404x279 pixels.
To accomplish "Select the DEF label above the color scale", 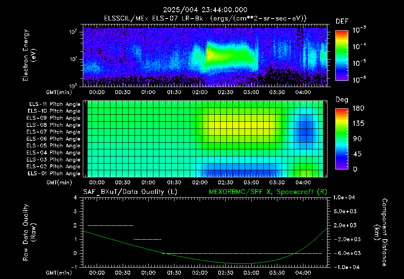I will [x=342, y=22].
